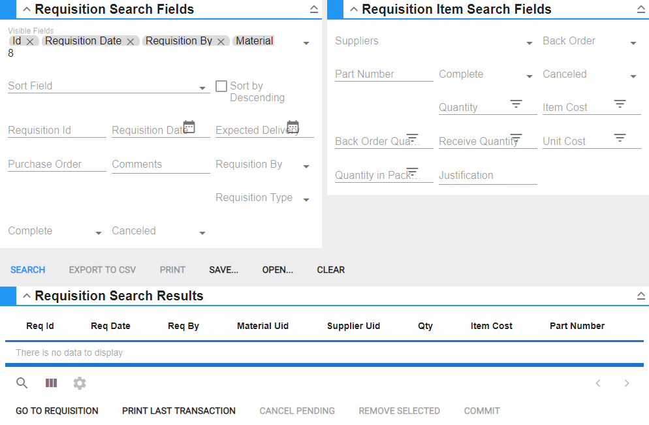Open the Expected Delivery calendar picker
The height and width of the screenshot is (425, 649).
click(x=293, y=127)
